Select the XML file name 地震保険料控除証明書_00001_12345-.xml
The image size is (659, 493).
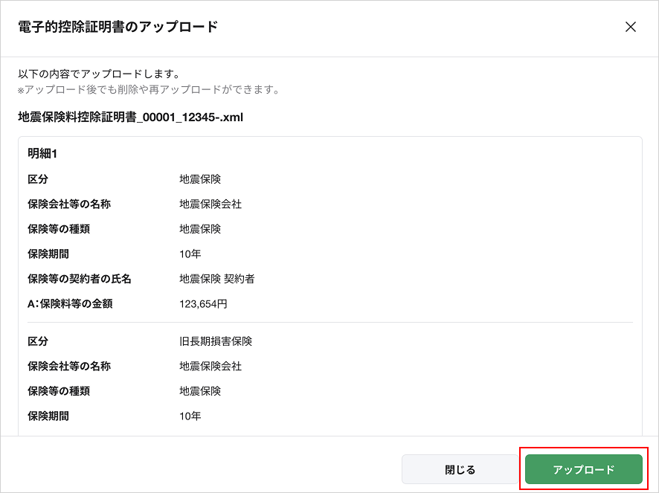130,117
